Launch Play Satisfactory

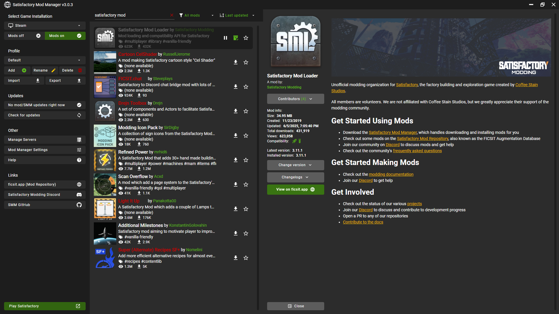coord(45,306)
